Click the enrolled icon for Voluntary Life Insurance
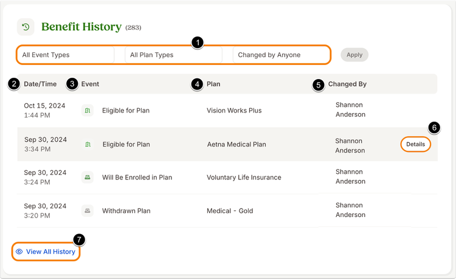The height and width of the screenshot is (279, 456). pyautogui.click(x=87, y=177)
